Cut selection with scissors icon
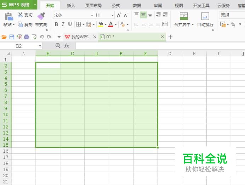This screenshot has height=185, width=245. coord(20,15)
